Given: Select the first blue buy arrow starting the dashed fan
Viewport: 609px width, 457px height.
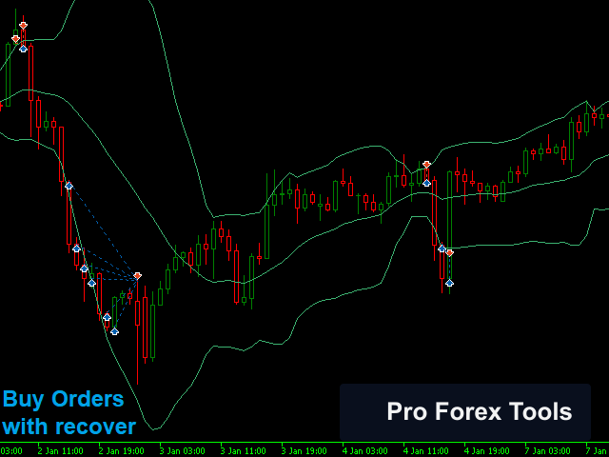Looking at the screenshot, I should tap(69, 186).
